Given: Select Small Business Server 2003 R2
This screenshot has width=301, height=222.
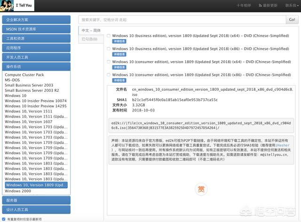Looking at the screenshot, I should pos(32,90).
